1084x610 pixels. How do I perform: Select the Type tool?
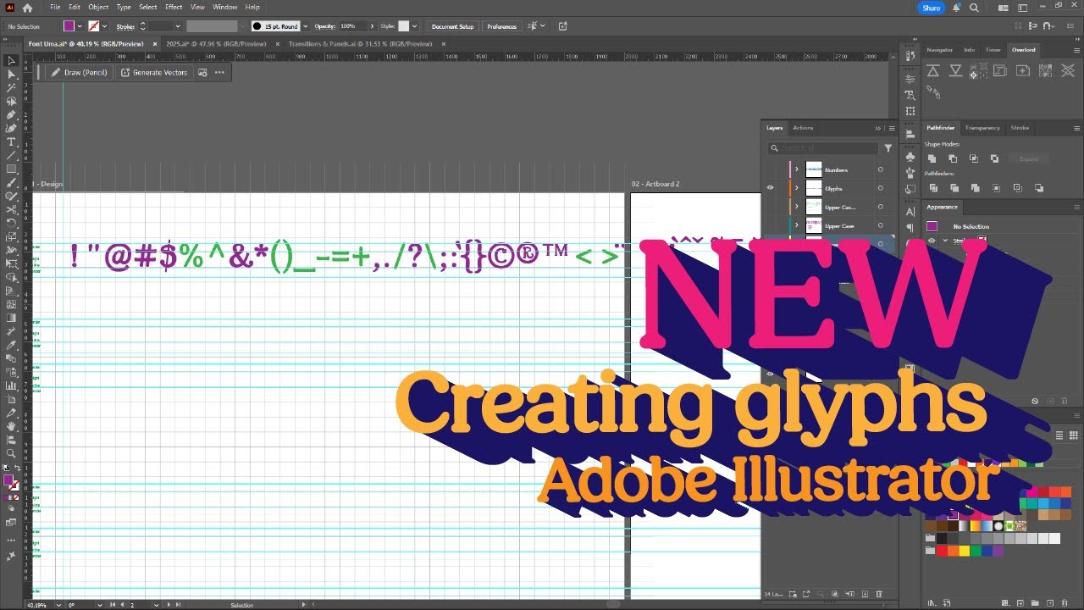tap(11, 142)
